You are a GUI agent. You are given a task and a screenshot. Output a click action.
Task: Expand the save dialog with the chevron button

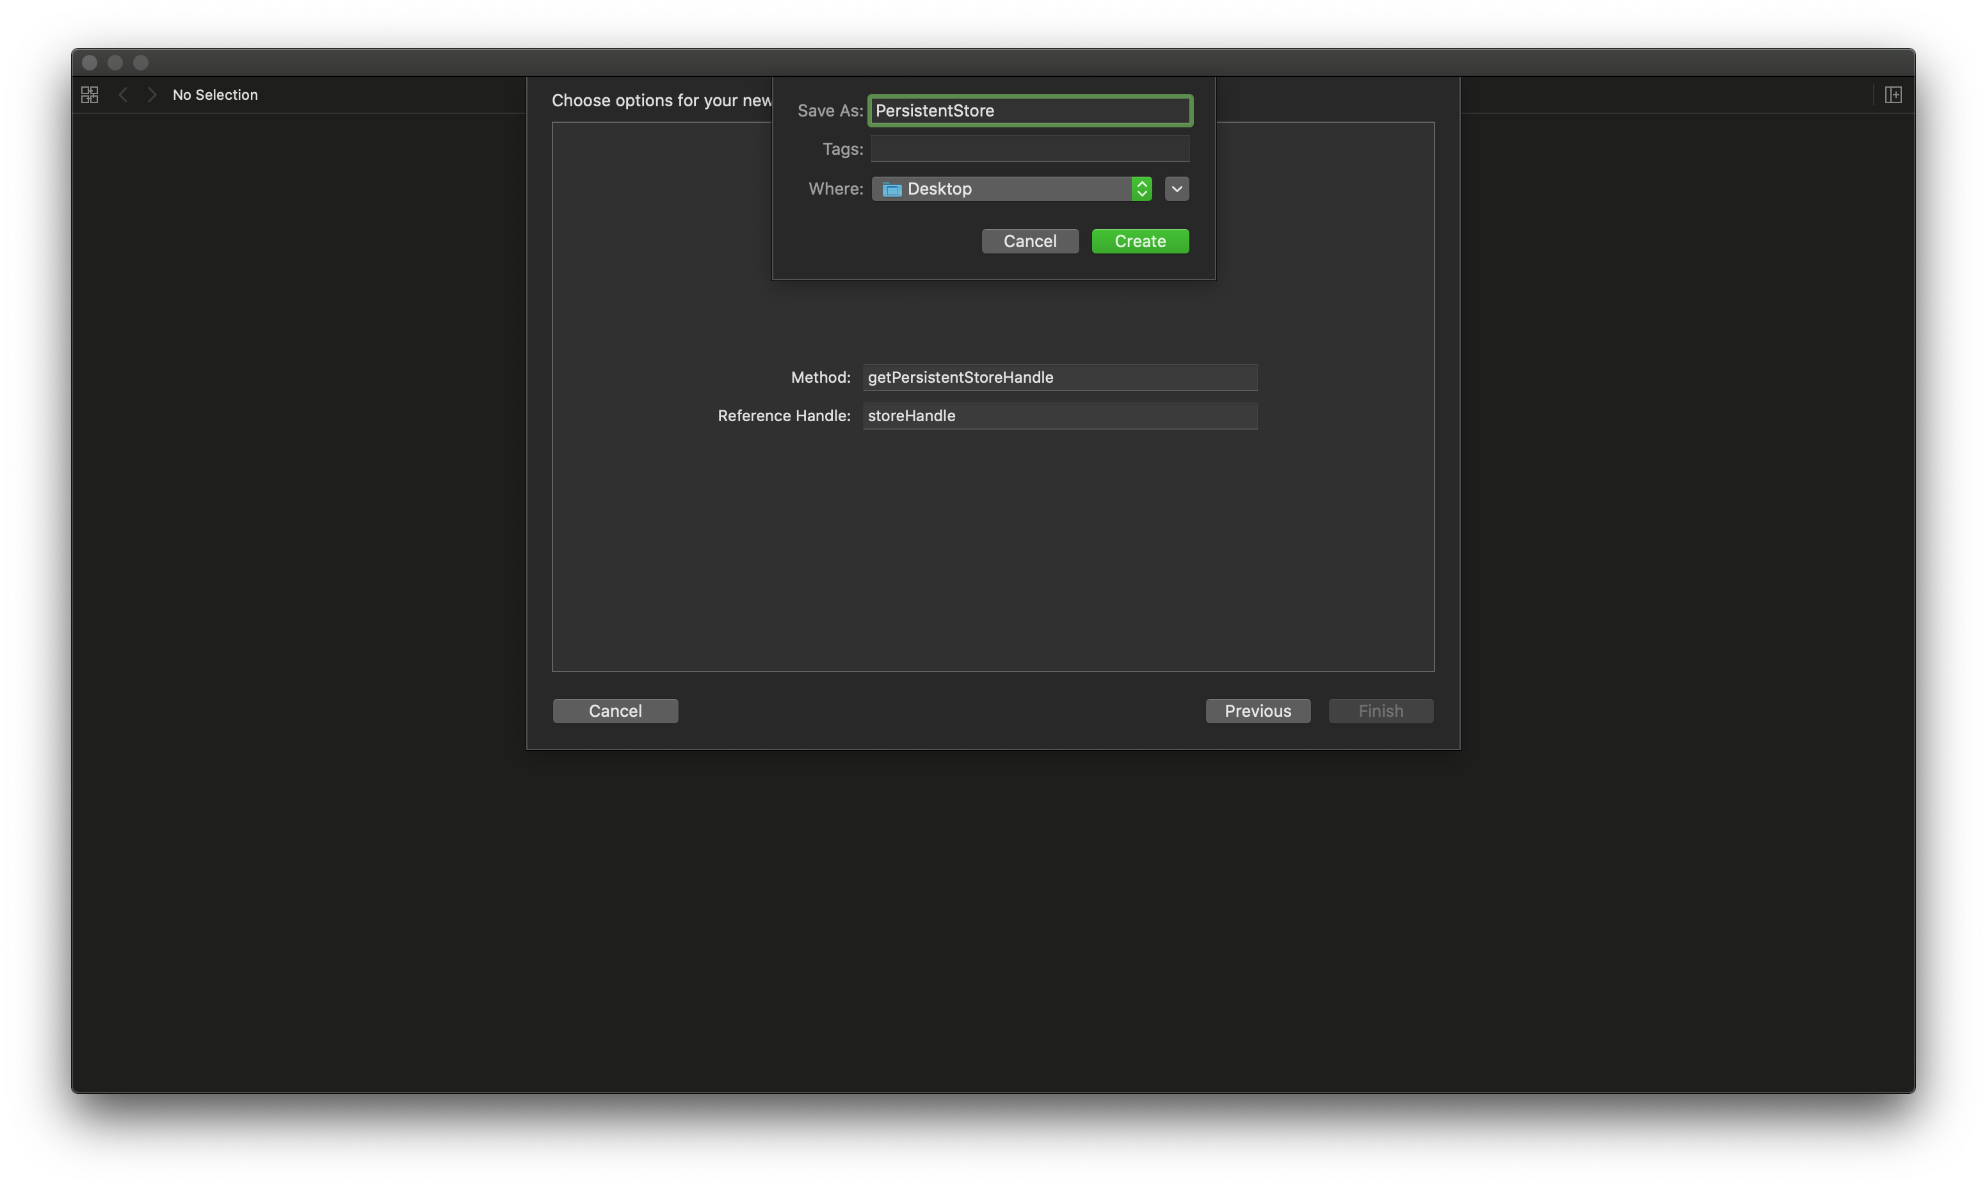(x=1176, y=189)
